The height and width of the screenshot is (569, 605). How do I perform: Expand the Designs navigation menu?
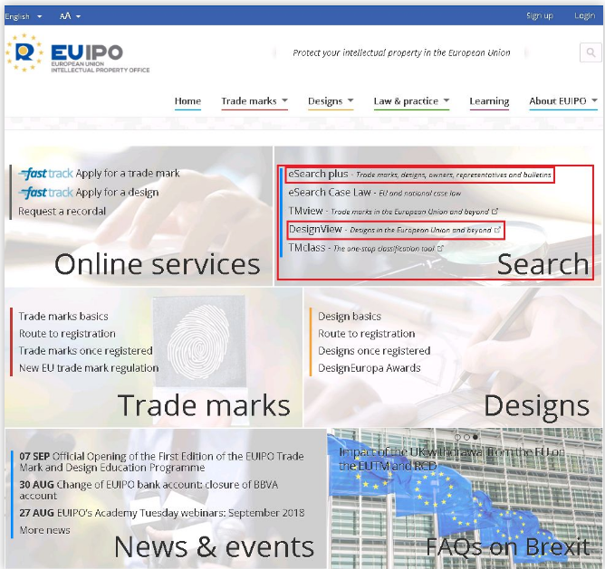click(331, 101)
